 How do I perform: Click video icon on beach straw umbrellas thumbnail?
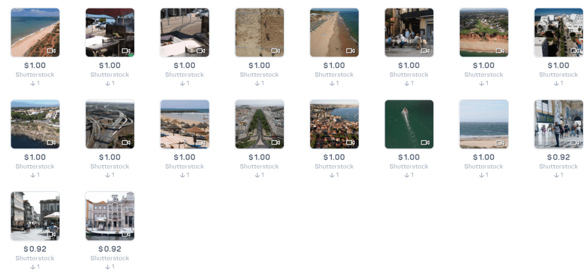pos(201,142)
